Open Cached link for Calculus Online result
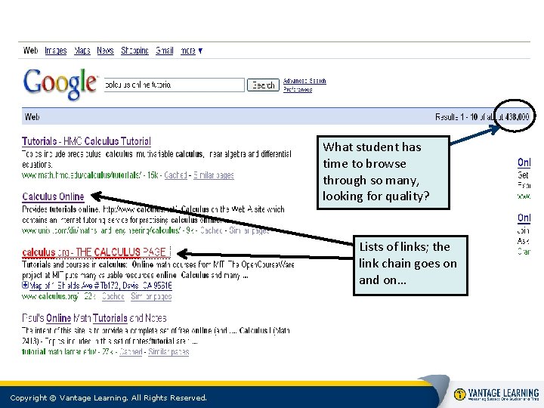The image size is (544, 408). [x=212, y=230]
